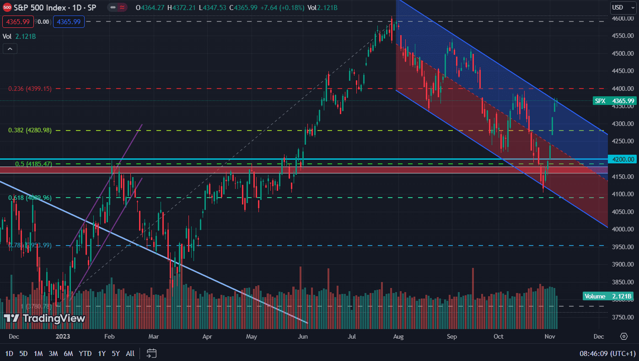Select the 1M time range

38,353
